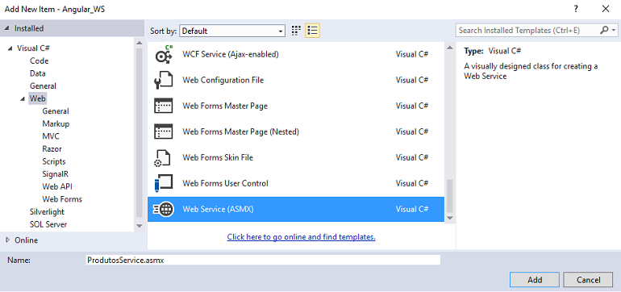The height and width of the screenshot is (292, 621).
Task: Select General under Visual C#
Action: coord(43,86)
